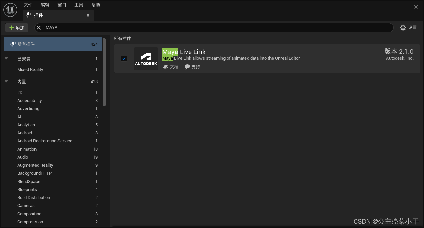The width and height of the screenshot is (424, 228).
Task: Click the 添加 button
Action: tap(17, 28)
